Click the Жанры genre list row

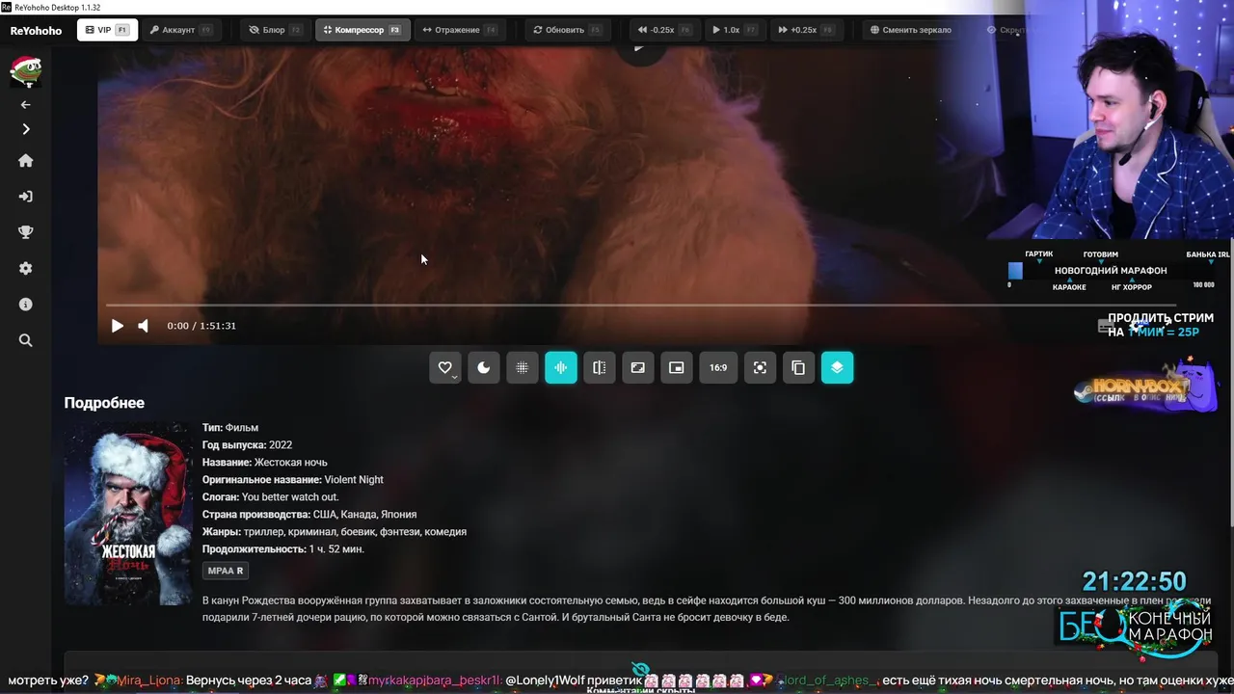(x=334, y=531)
